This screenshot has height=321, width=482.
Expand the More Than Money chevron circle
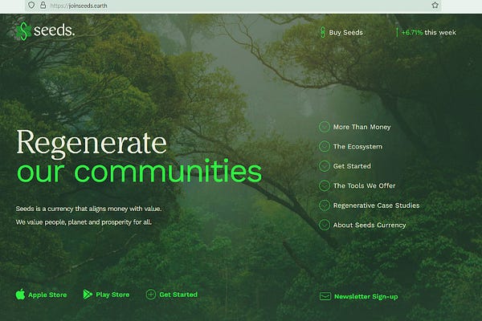(325, 127)
